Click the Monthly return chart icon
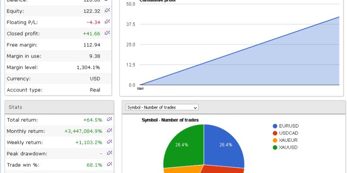The width and height of the screenshot is (347, 173). coord(109,131)
